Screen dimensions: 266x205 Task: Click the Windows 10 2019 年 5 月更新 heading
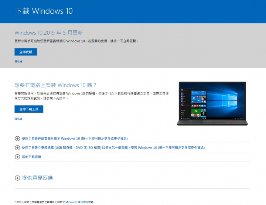pos(48,33)
